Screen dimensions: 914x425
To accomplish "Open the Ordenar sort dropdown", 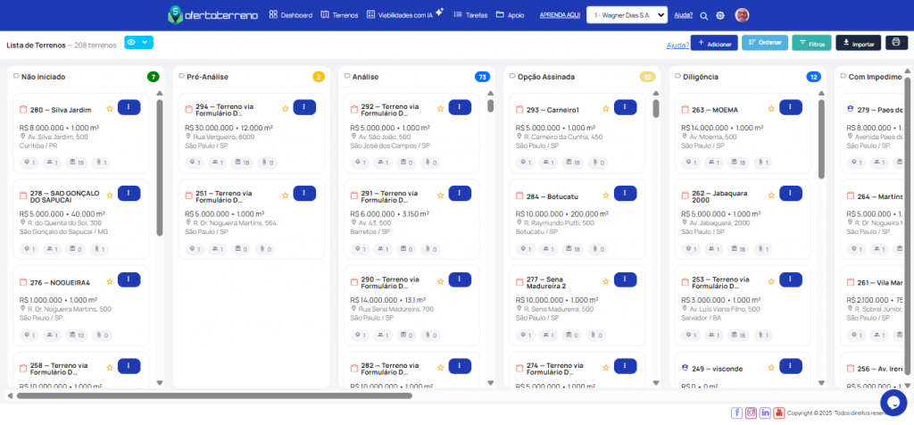I will [x=765, y=43].
